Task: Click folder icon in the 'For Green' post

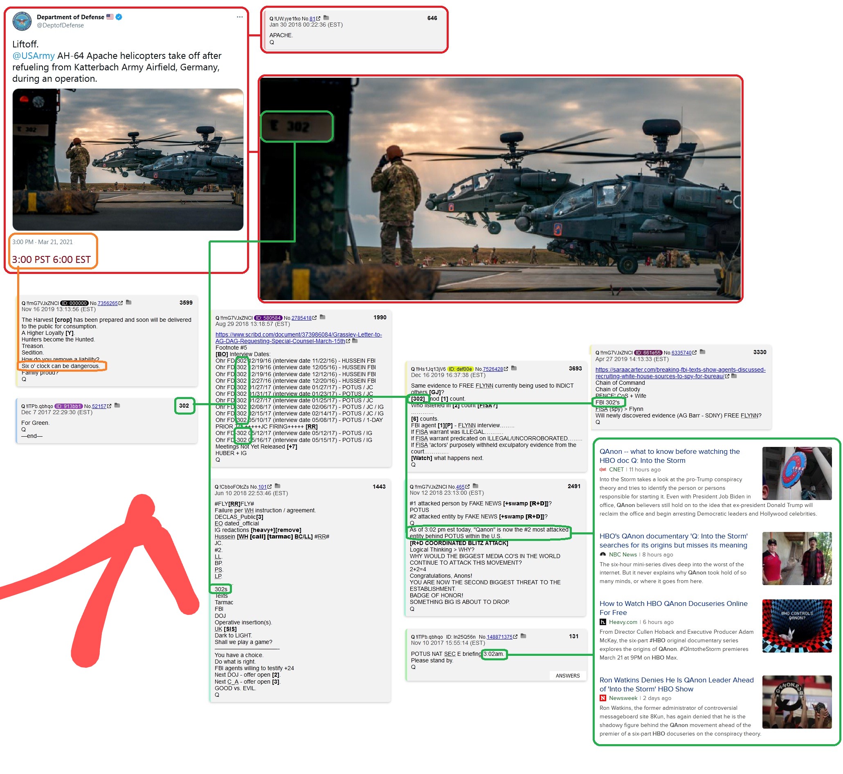Action: click(x=117, y=406)
